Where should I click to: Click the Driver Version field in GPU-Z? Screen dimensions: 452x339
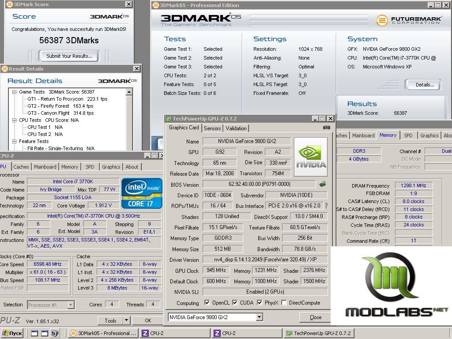265,260
